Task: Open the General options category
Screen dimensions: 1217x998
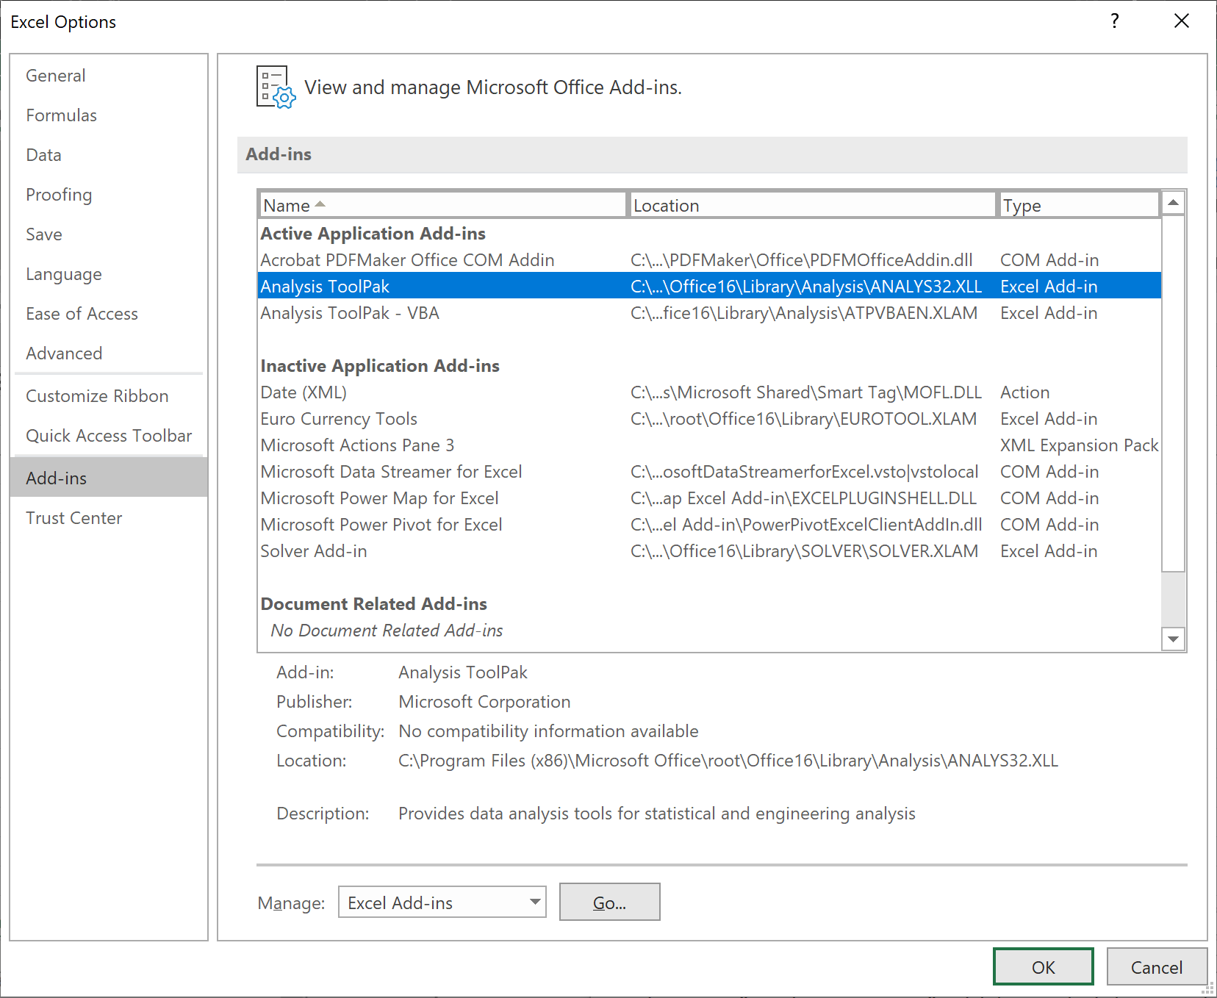Action: (109, 76)
